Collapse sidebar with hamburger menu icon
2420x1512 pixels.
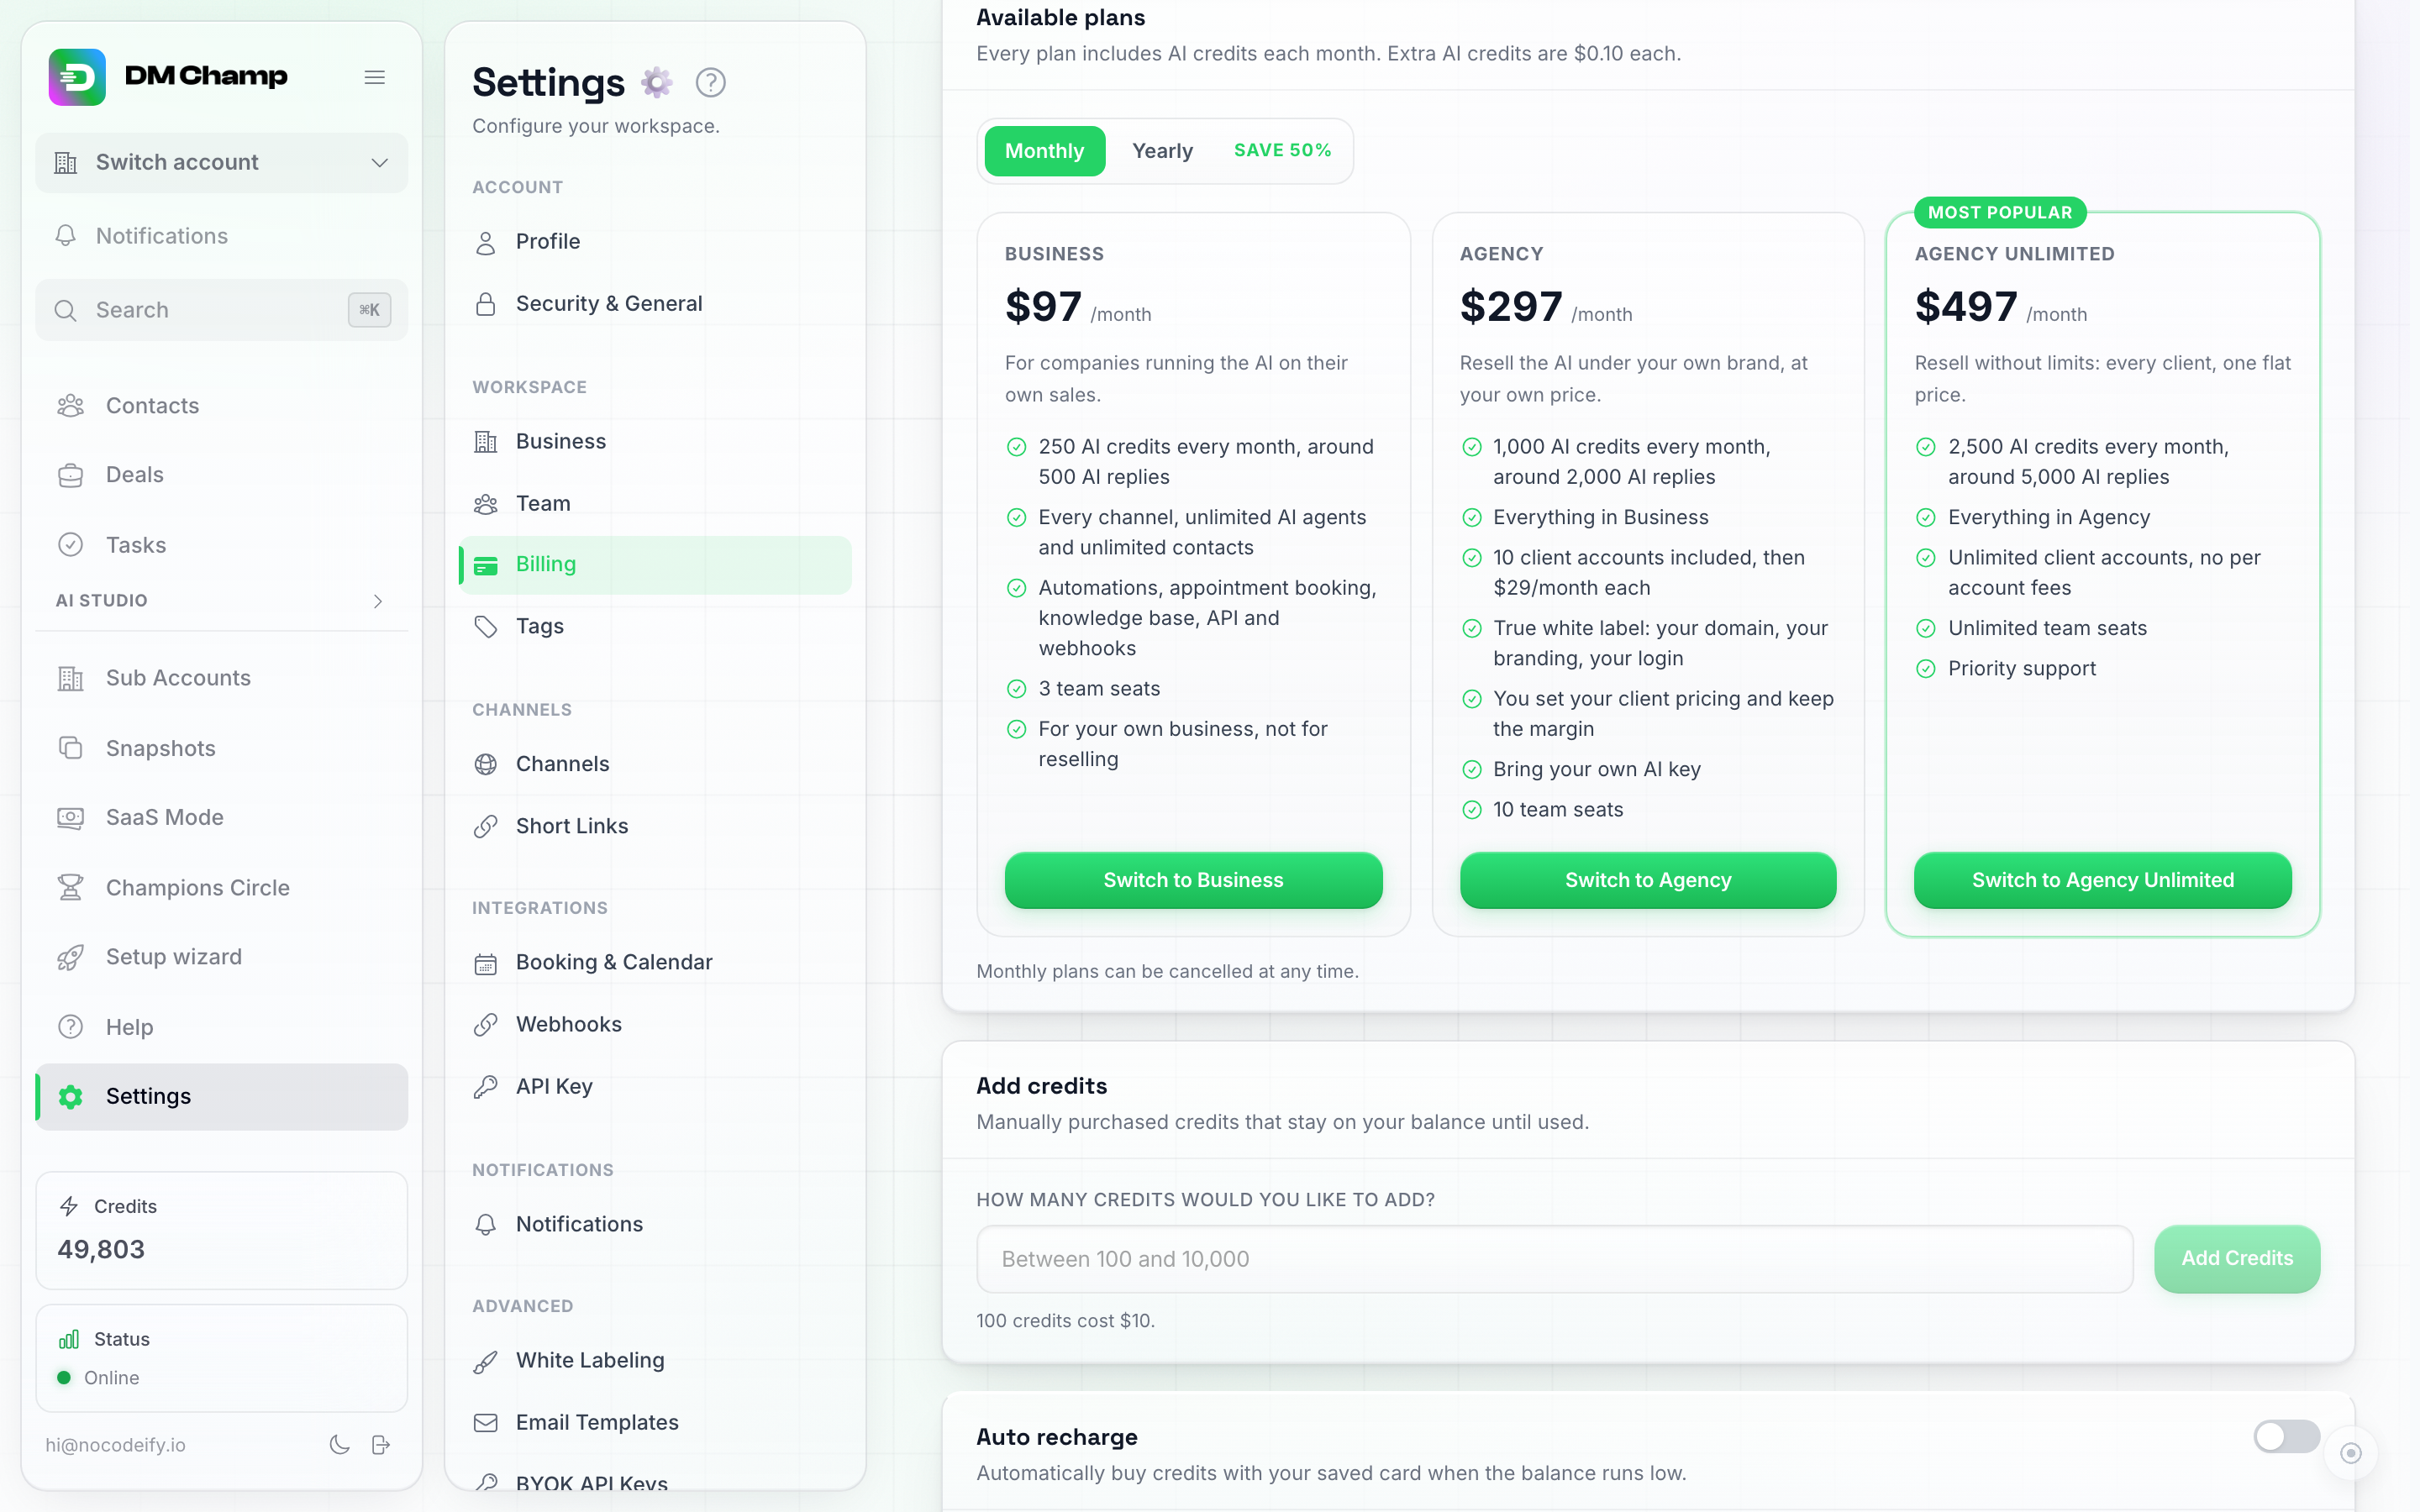point(375,77)
